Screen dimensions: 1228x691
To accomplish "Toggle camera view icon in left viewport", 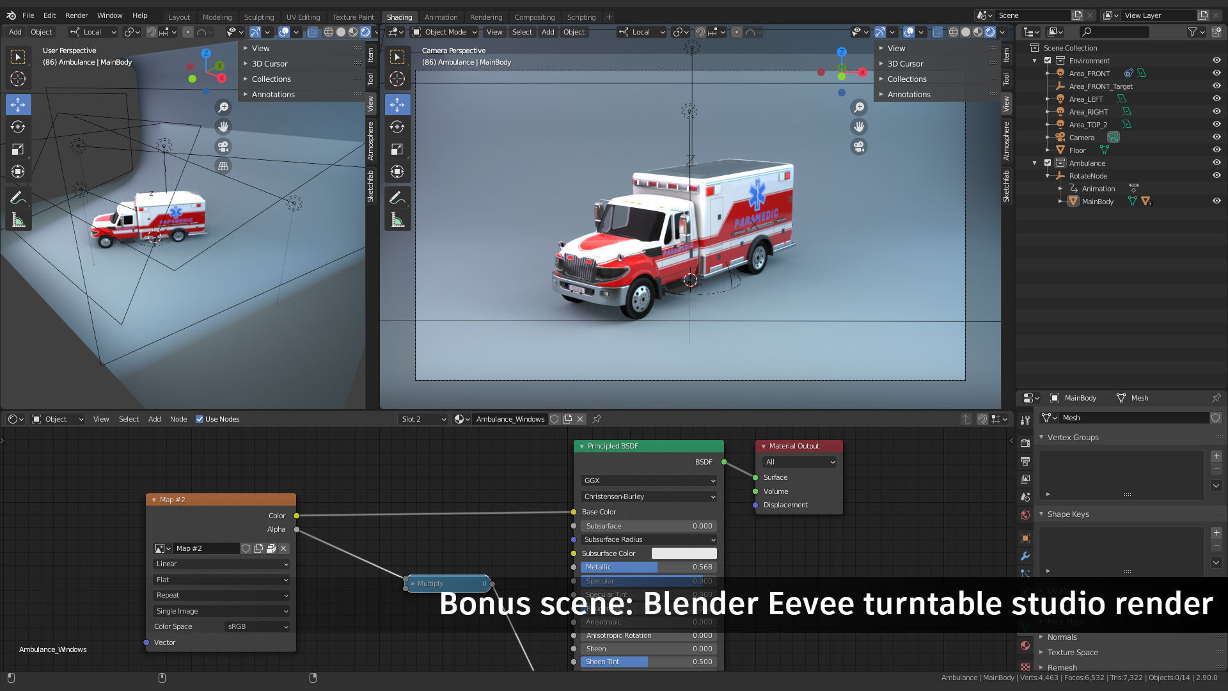I will pos(223,147).
